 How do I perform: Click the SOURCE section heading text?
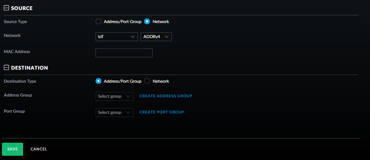point(22,8)
